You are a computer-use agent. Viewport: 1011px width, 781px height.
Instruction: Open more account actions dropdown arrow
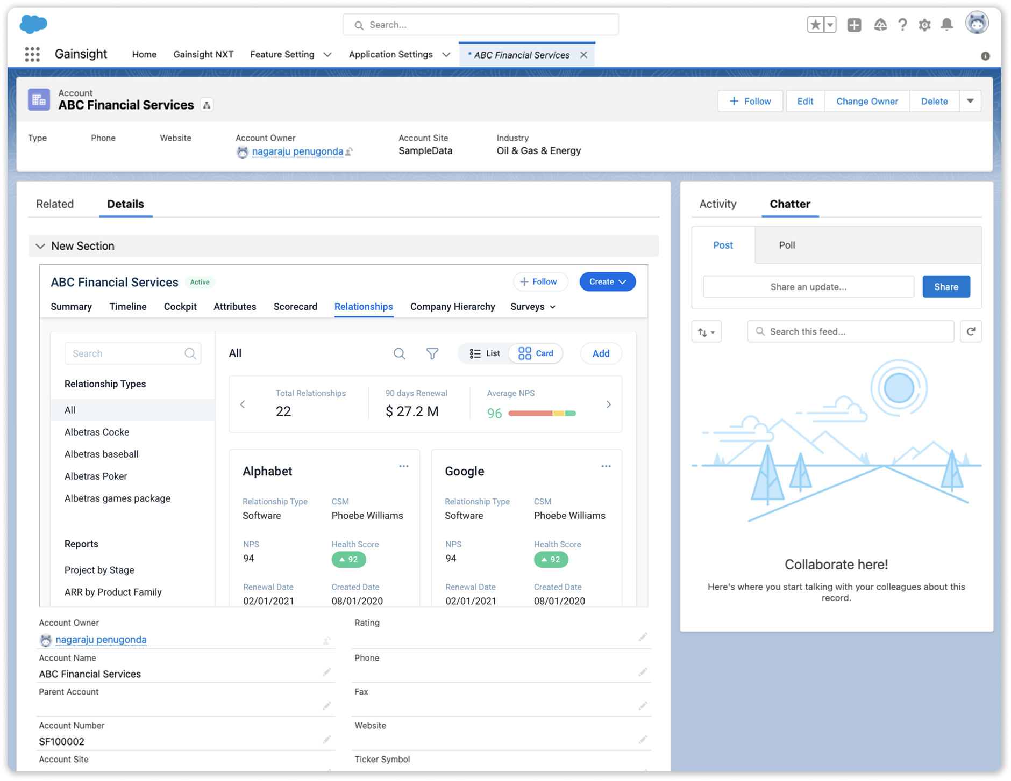pyautogui.click(x=971, y=101)
